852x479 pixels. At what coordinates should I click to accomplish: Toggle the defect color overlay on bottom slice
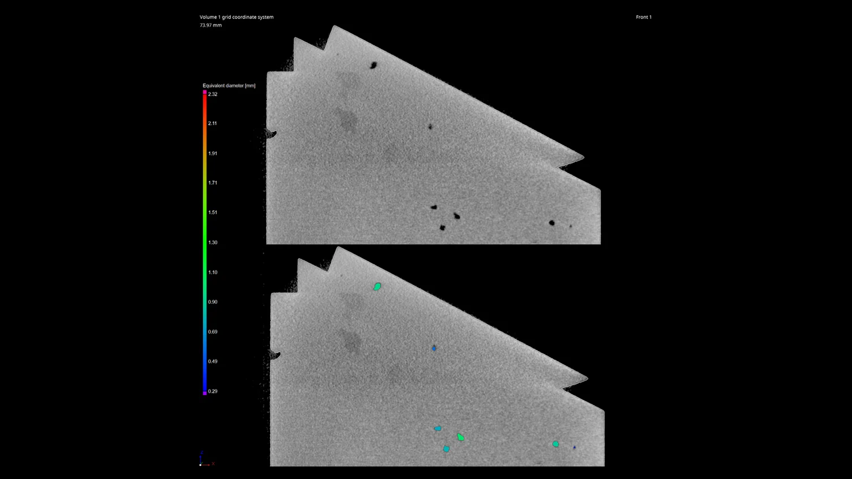[460, 437]
